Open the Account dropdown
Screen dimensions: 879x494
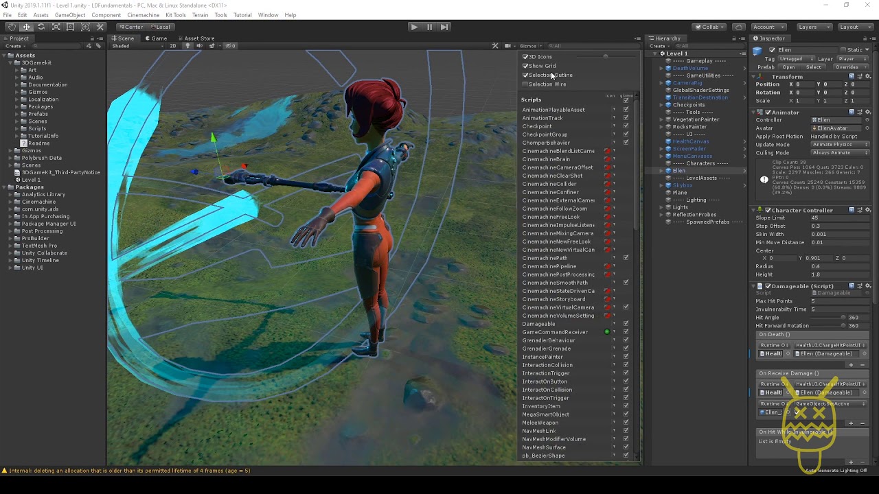pyautogui.click(x=770, y=27)
